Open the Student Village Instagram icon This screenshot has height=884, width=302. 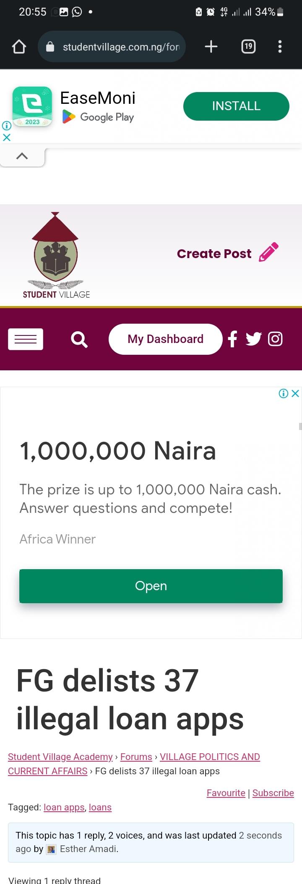tap(275, 339)
